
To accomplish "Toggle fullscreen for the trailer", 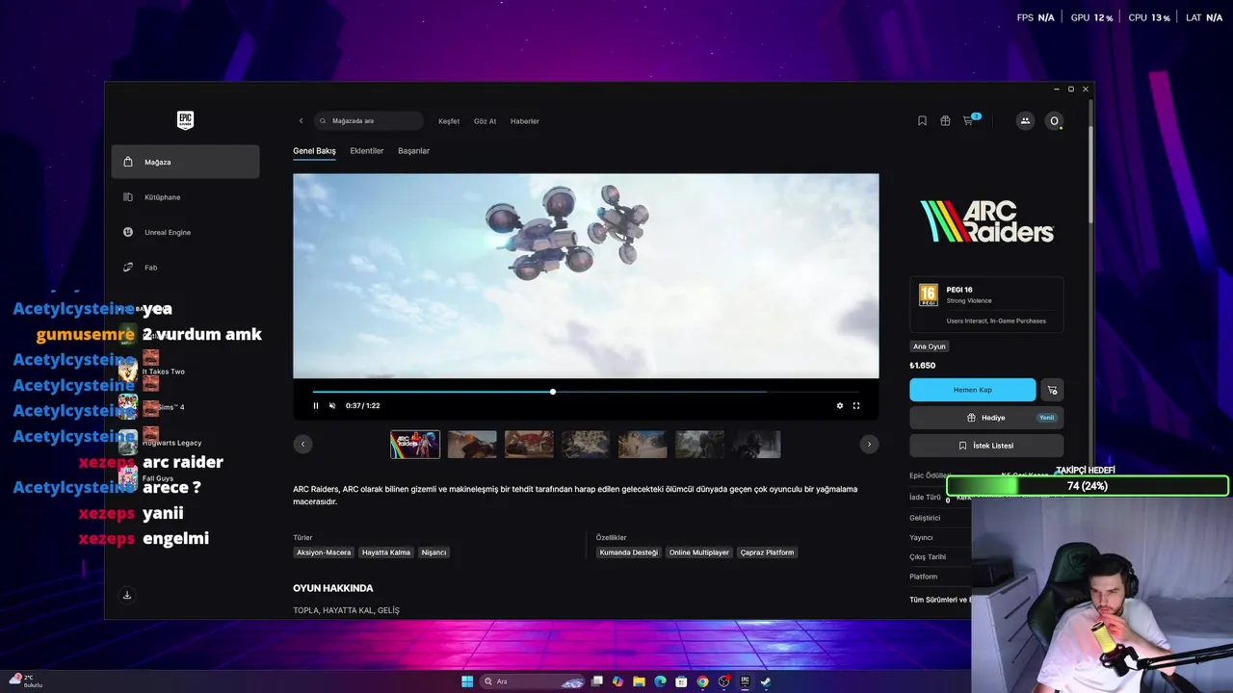I will 856,405.
